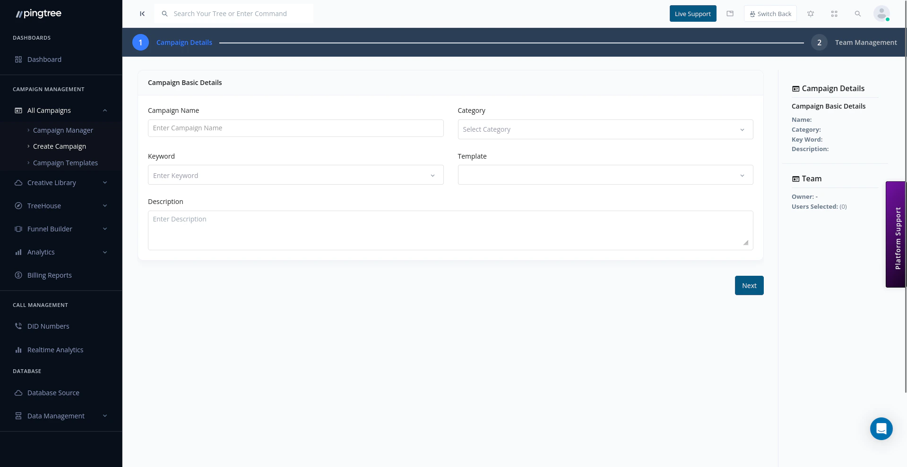
Task: Click the Creative Library cloud icon
Action: pyautogui.click(x=18, y=183)
